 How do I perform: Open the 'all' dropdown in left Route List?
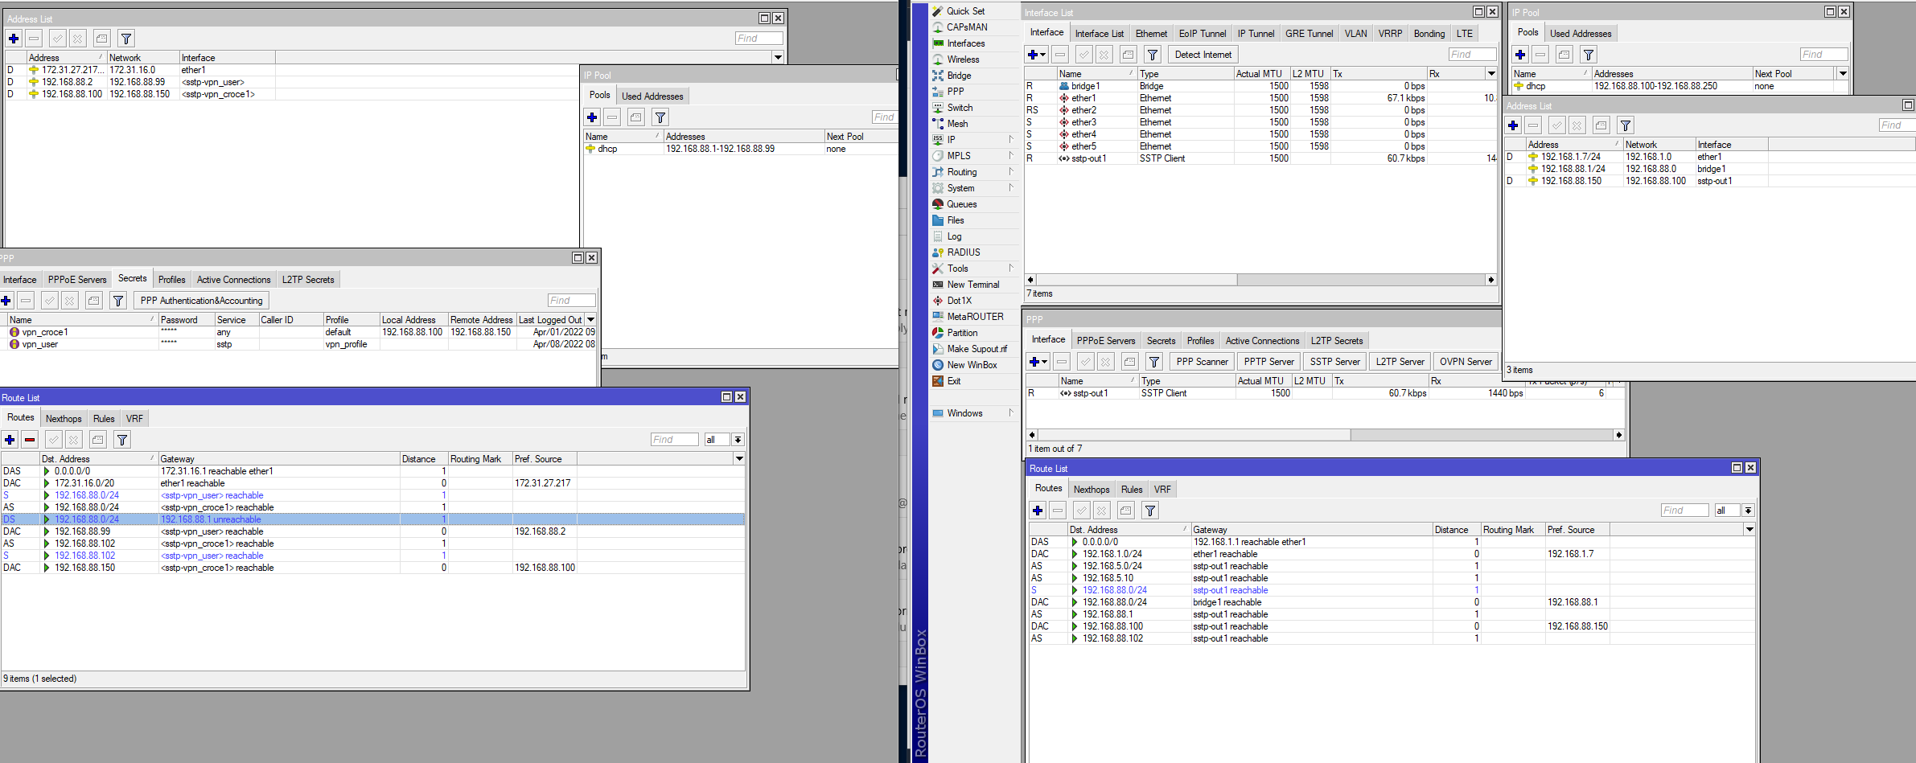738,440
